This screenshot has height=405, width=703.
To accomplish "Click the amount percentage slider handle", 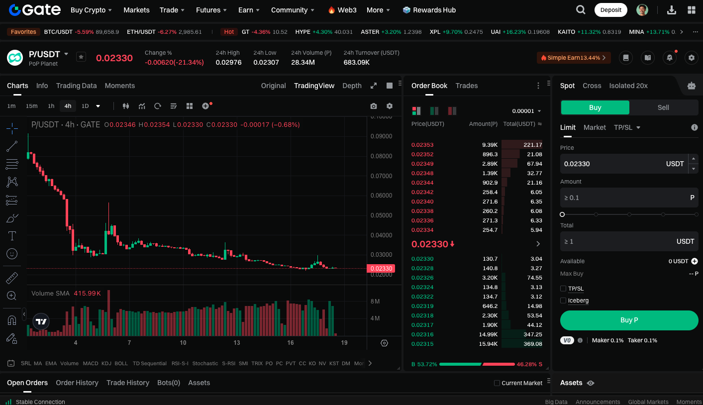I will [562, 214].
